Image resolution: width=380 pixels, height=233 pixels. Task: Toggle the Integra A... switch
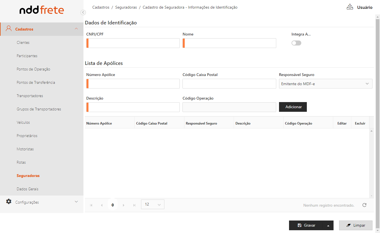coord(296,43)
